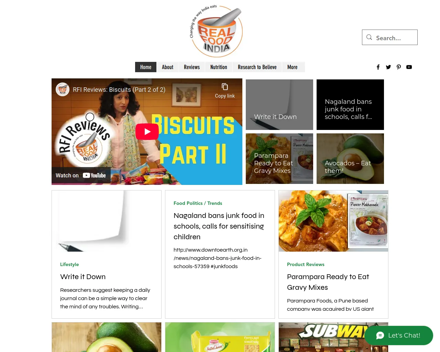Open the Research to Believe page
440x352 pixels.
pyautogui.click(x=257, y=67)
